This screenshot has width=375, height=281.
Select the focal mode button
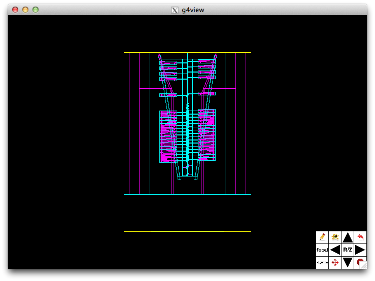point(322,250)
